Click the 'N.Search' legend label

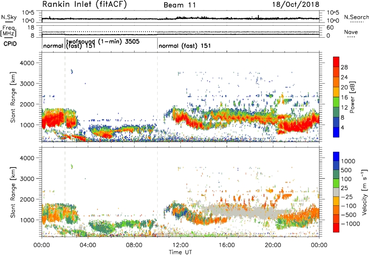click(356, 17)
